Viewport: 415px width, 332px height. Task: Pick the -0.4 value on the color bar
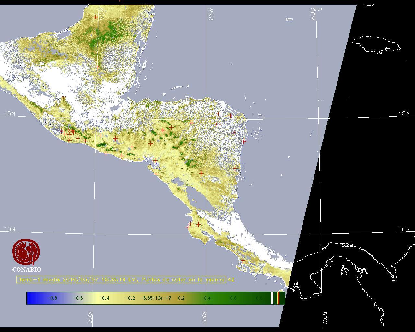(104, 298)
